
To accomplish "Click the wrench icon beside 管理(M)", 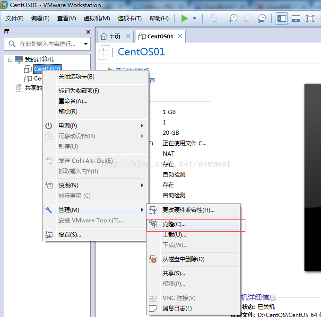I will [x=49, y=210].
